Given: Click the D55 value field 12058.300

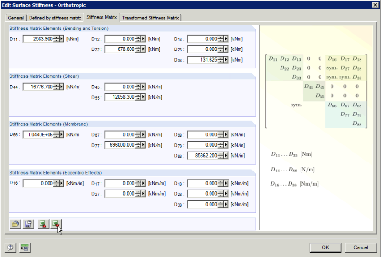Looking at the screenshot, I should coord(120,97).
